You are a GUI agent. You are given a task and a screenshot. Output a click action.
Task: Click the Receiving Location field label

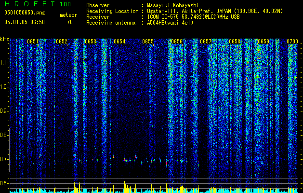click(x=112, y=11)
